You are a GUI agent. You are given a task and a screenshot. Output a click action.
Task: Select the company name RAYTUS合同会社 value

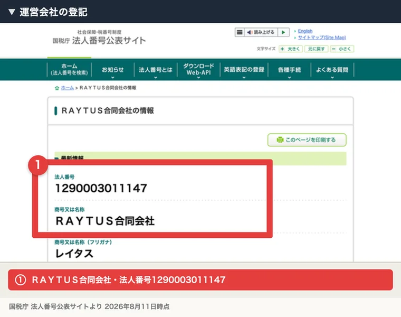[105, 221]
